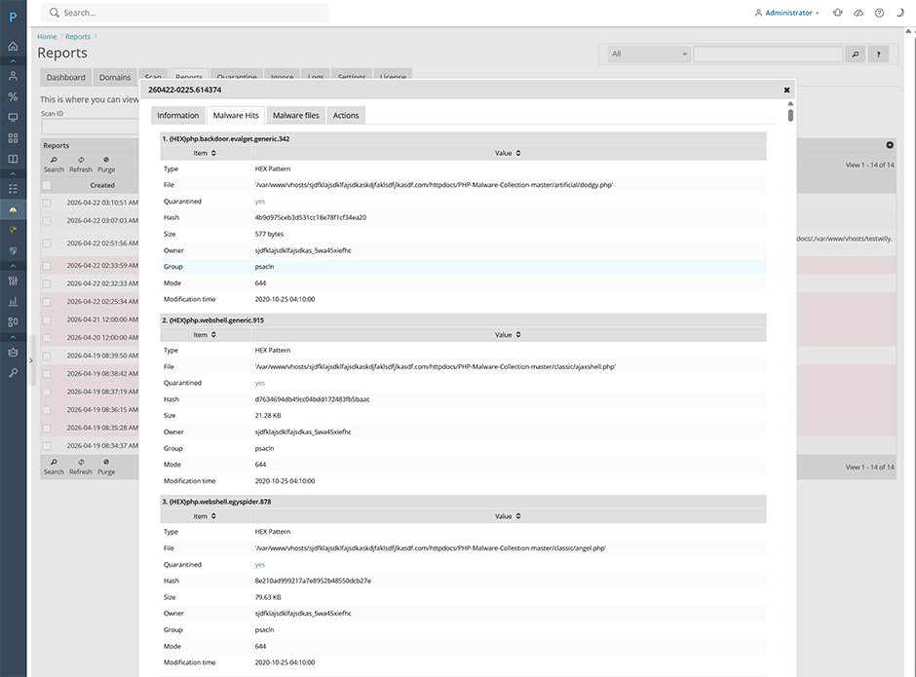Check the box for the 2026-04-22 03:10:51 AM report

coord(47,203)
